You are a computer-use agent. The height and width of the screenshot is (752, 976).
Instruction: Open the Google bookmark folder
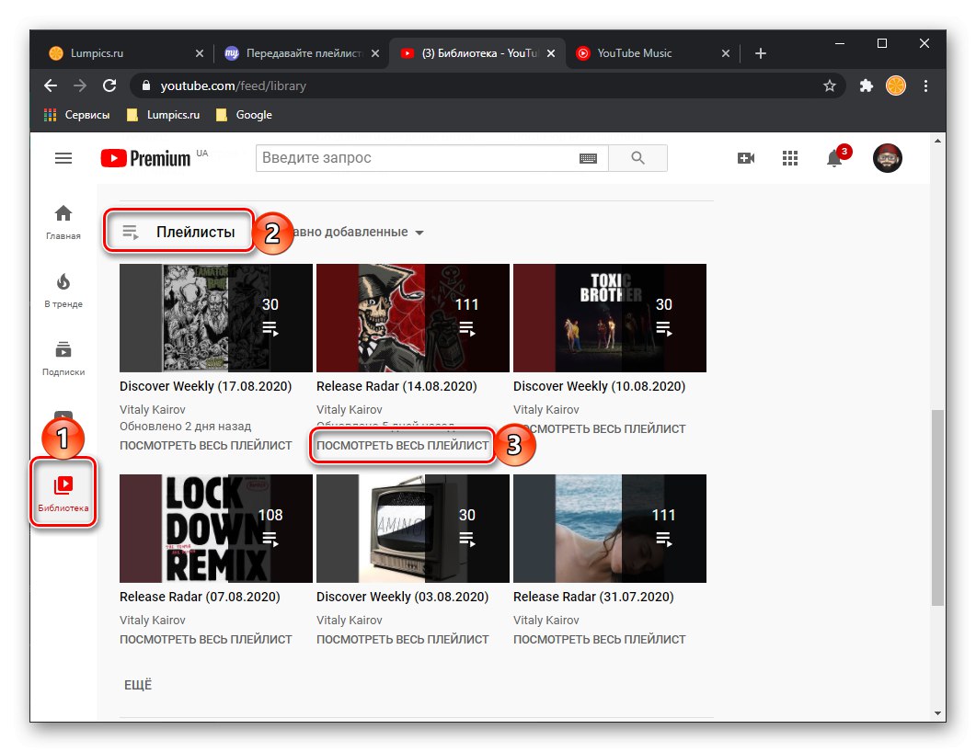coord(244,115)
